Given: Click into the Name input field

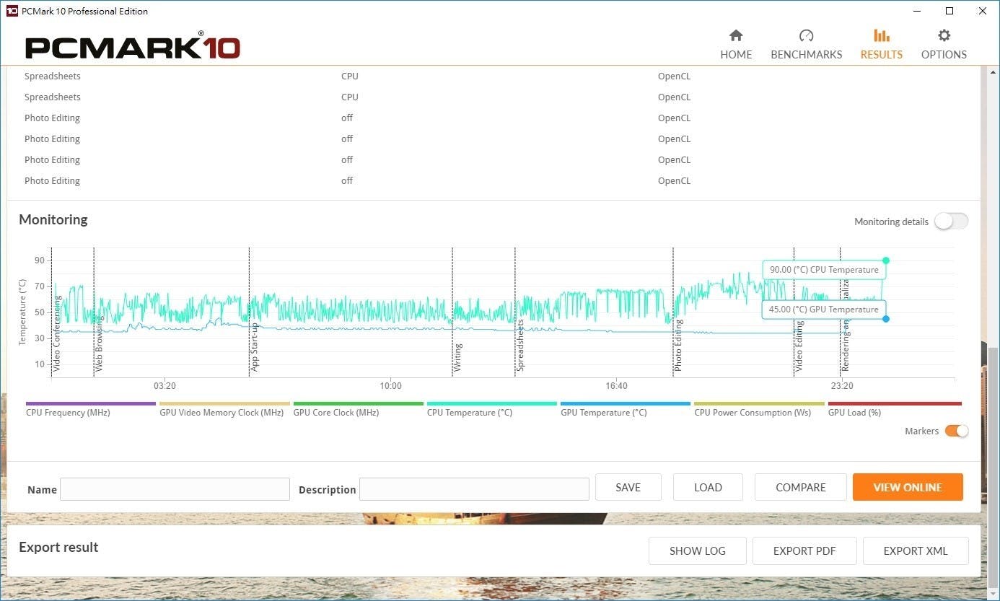Looking at the screenshot, I should click(175, 489).
